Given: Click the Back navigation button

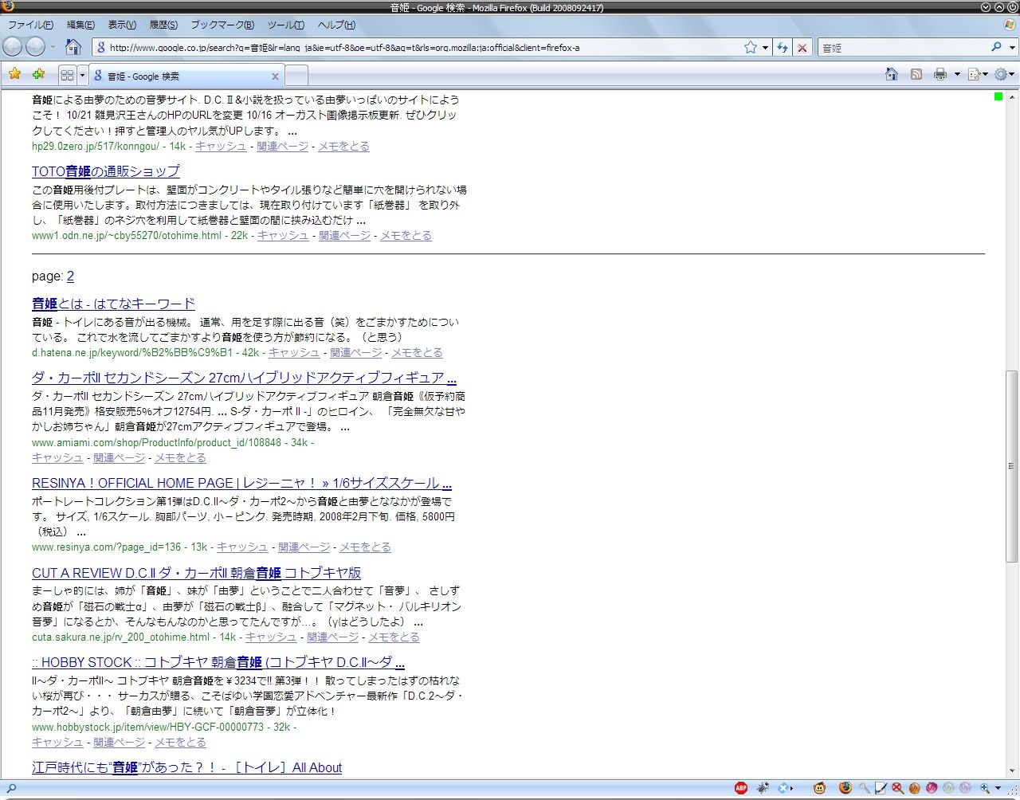Looking at the screenshot, I should pos(13,47).
